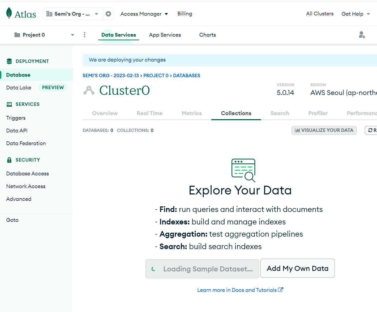
Task: Open Triggers in the sidebar
Action: click(16, 118)
